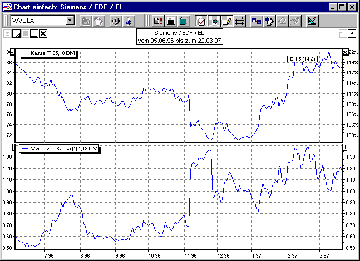Click the blue flask toolbar icon
Viewport: 360px width, 261px height.
[129, 21]
